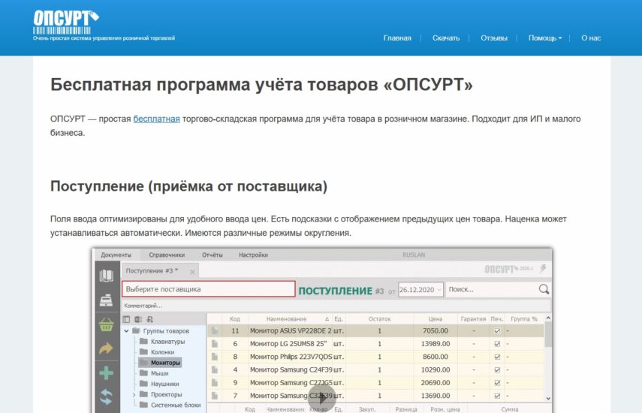
Task: Click the document icon in row code 6
Action: (215, 344)
